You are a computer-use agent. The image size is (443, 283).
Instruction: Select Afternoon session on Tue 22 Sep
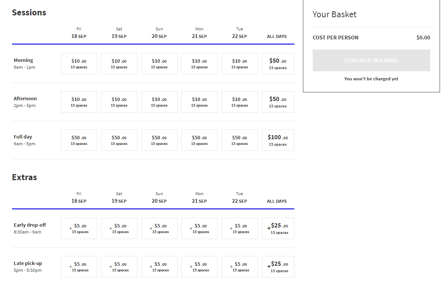pyautogui.click(x=240, y=102)
